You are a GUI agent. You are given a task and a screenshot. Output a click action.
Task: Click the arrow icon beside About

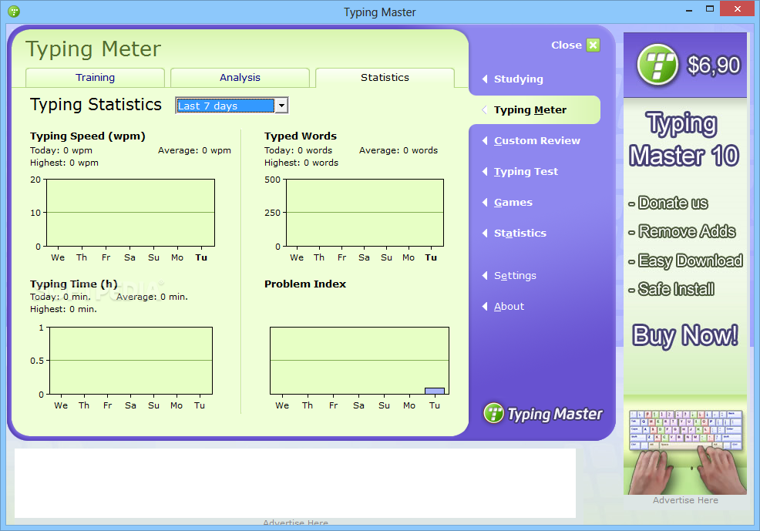click(x=485, y=306)
